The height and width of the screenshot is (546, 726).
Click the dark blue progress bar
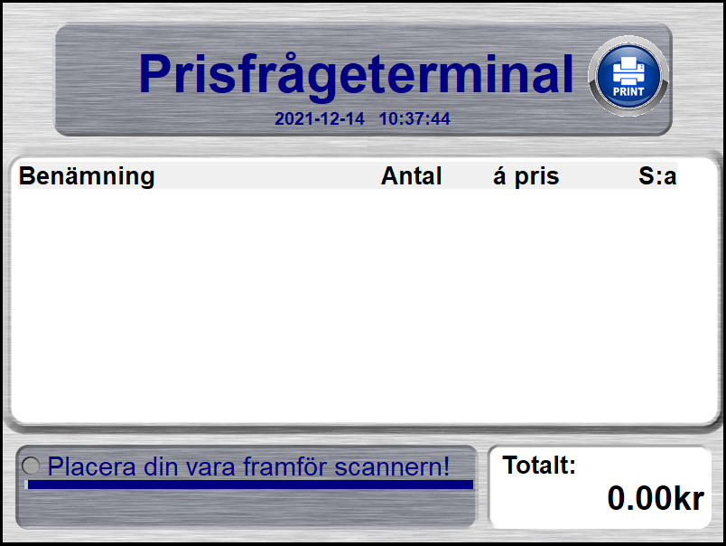[x=250, y=485]
